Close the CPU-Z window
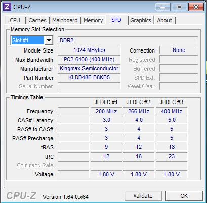 coord(196,7)
